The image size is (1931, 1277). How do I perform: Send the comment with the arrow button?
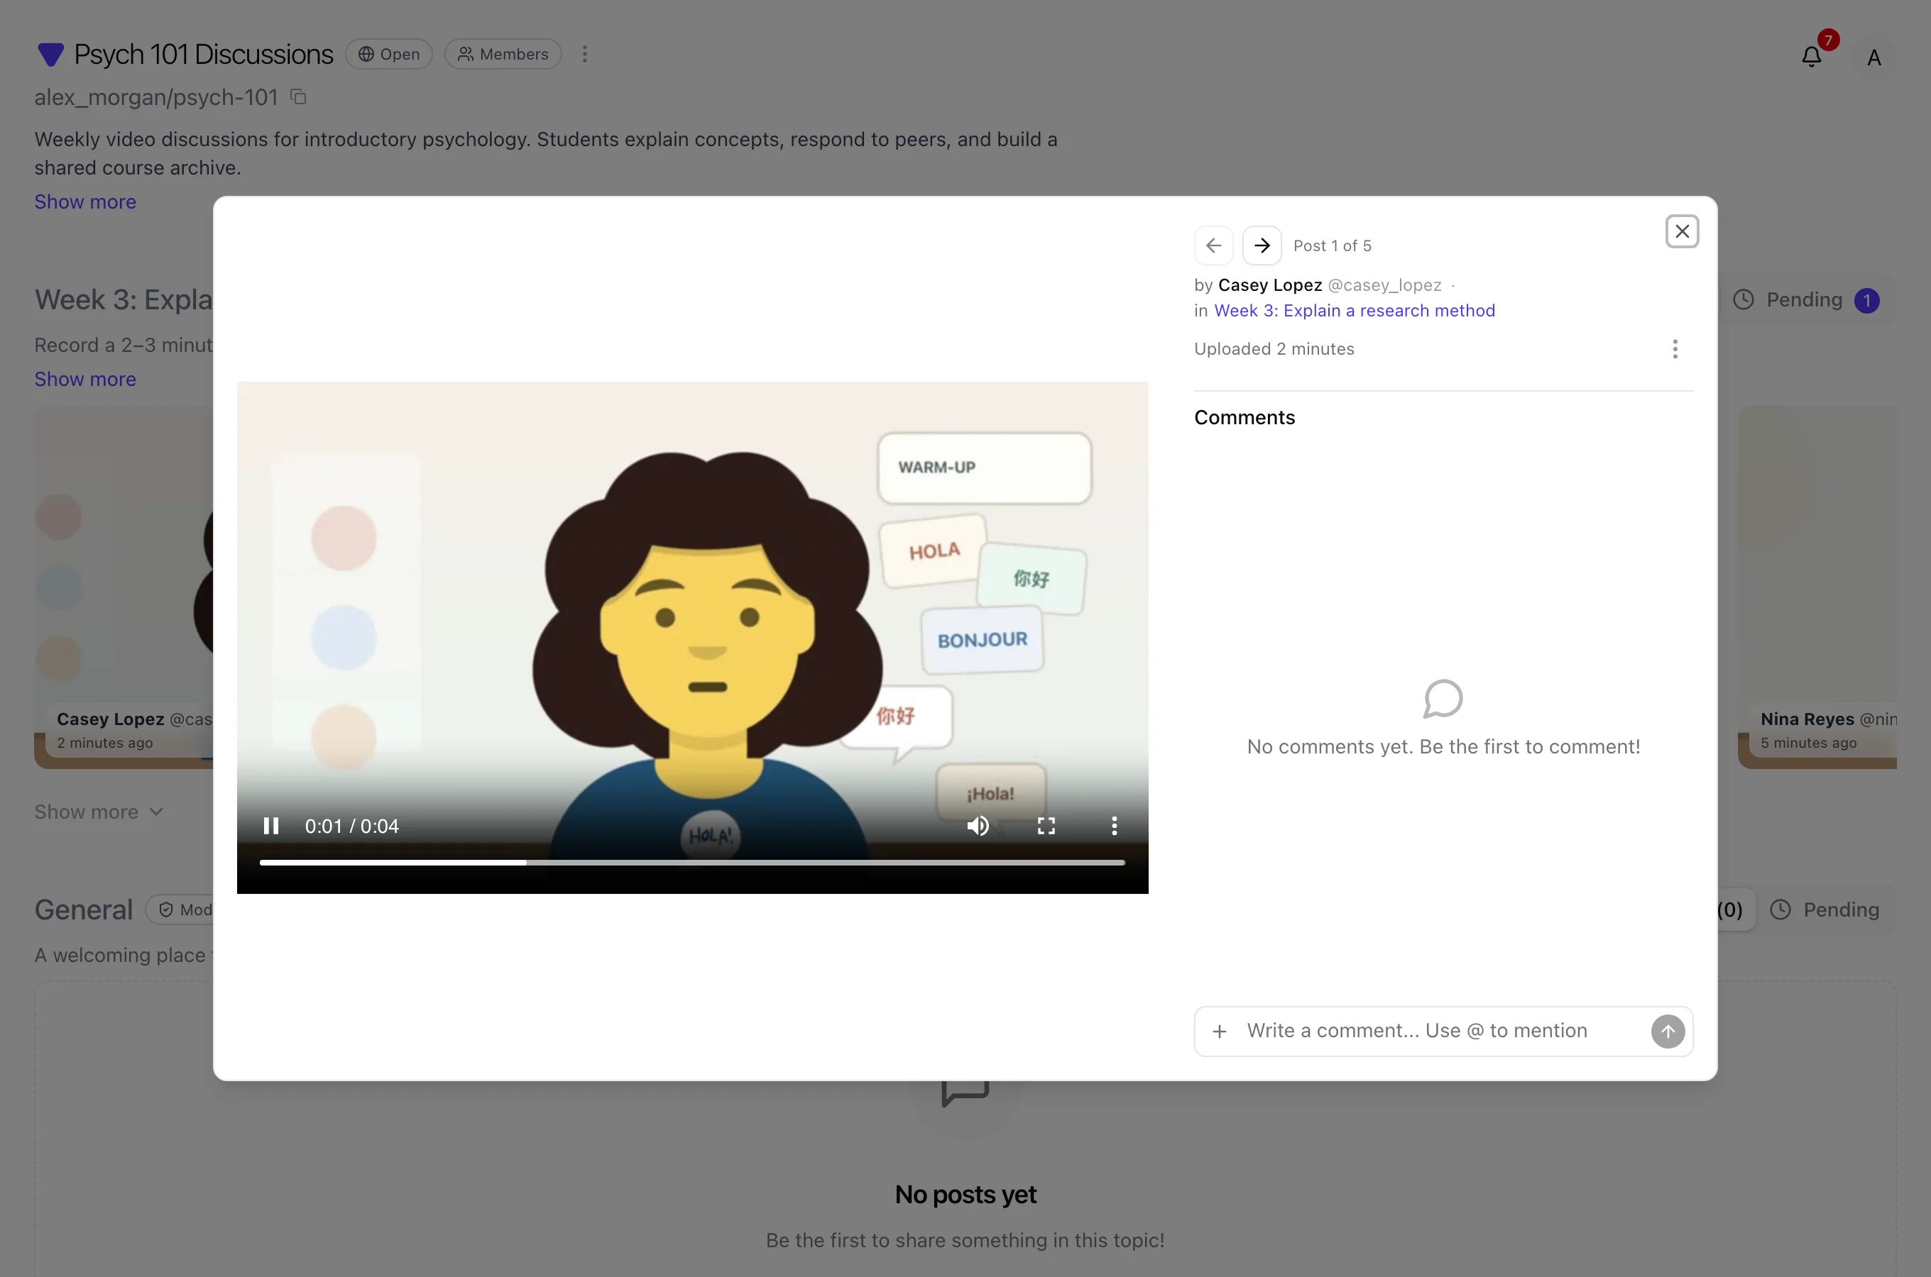click(x=1667, y=1031)
